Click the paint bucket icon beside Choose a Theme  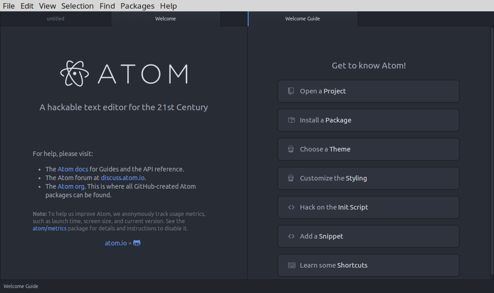point(291,149)
